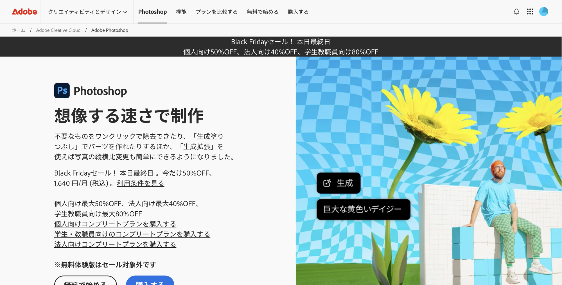Viewport: 562px width, 285px height.
Task: Click the ※無料体験版はセール対象外です note
Action: click(105, 264)
